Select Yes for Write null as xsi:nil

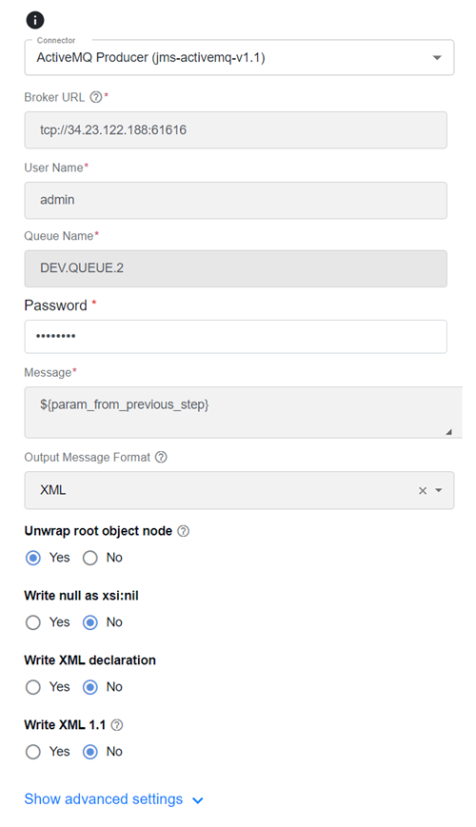(33, 623)
